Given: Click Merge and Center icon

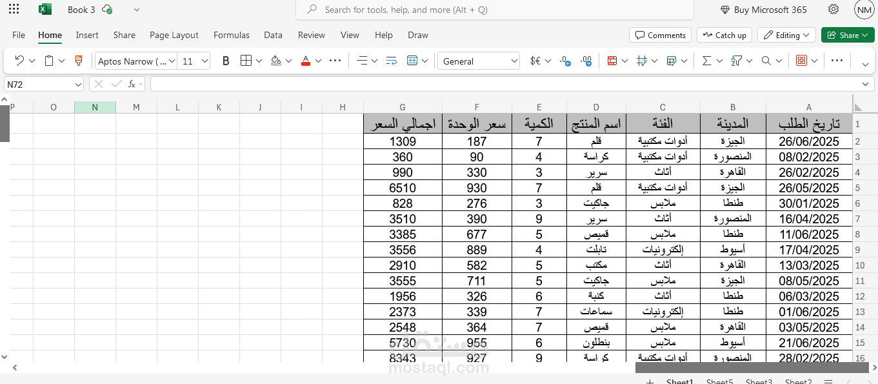Looking at the screenshot, I should coord(412,61).
